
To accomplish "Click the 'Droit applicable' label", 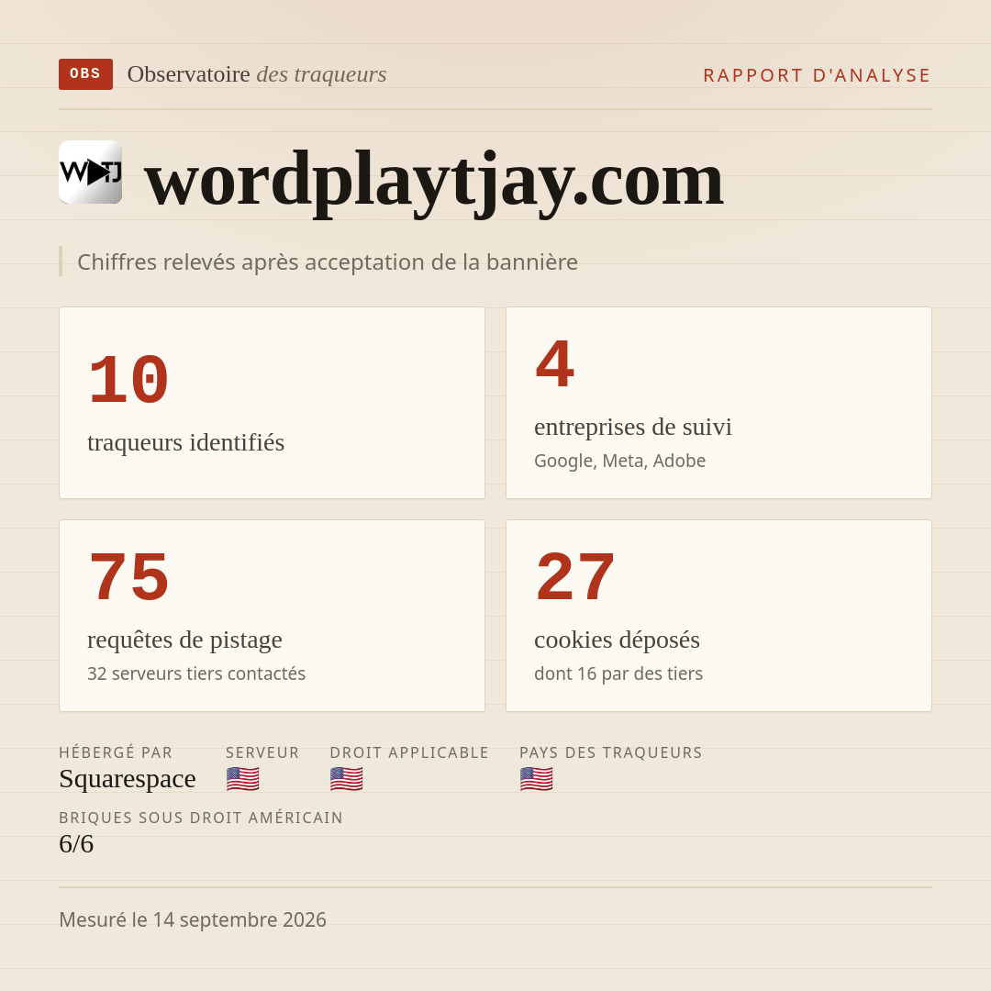I will 409,752.
